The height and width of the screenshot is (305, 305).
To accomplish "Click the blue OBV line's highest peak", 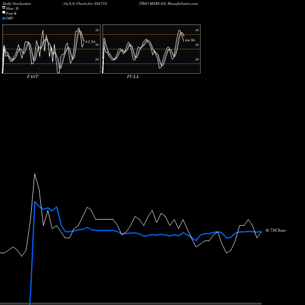I will pyautogui.click(x=35, y=202).
